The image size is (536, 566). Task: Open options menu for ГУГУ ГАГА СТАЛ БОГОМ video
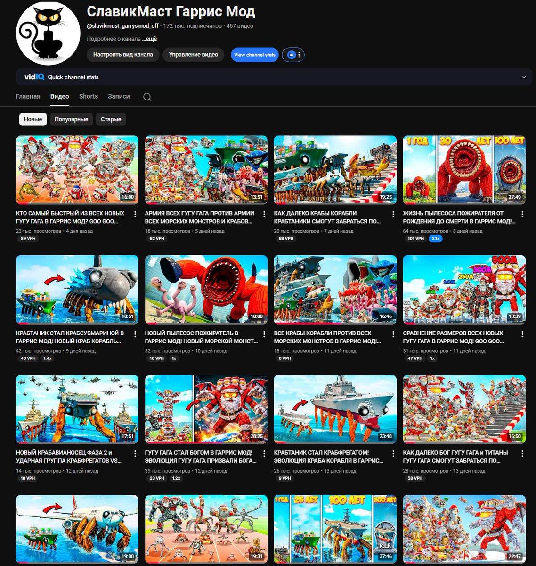pos(264,454)
